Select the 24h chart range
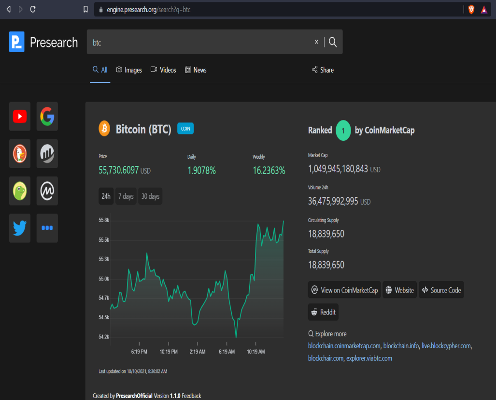The width and height of the screenshot is (496, 400). coord(106,196)
